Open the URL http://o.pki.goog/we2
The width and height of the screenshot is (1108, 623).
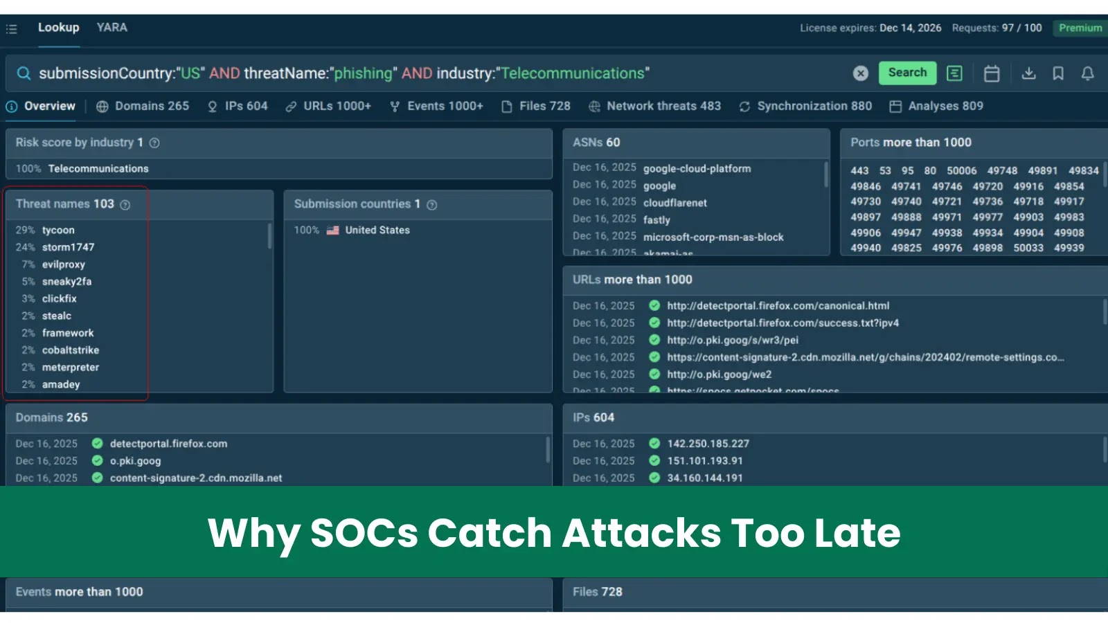(720, 374)
